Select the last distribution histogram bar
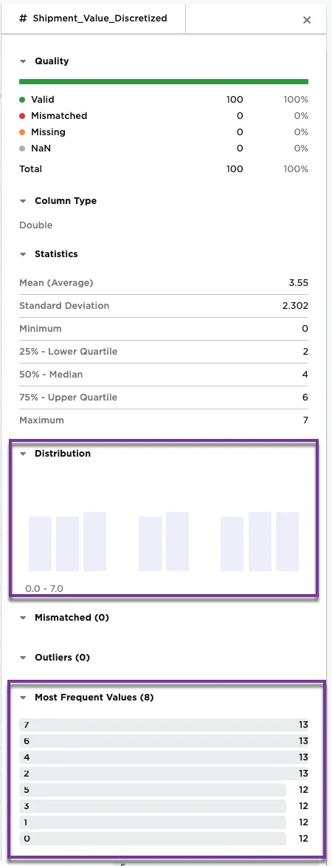This screenshot has height=866, width=332. point(287,541)
